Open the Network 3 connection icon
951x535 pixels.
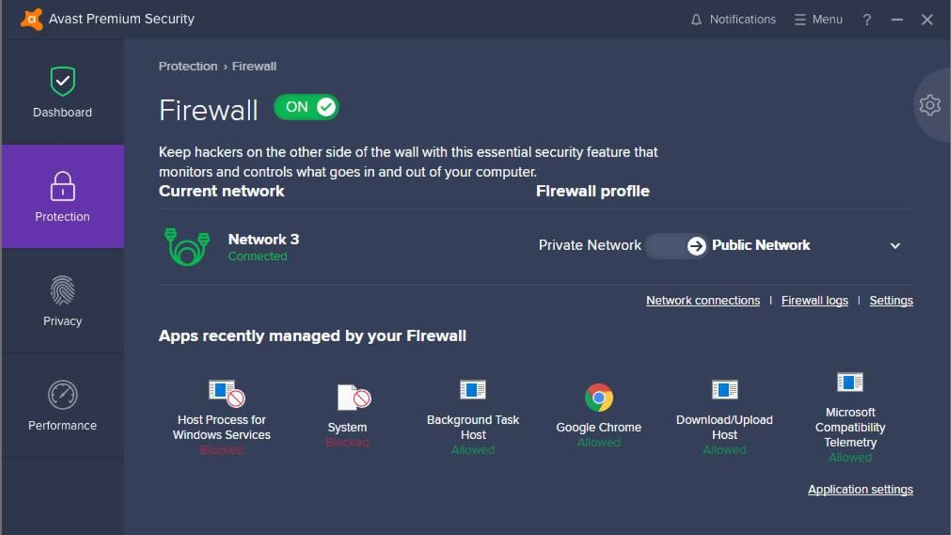point(186,245)
